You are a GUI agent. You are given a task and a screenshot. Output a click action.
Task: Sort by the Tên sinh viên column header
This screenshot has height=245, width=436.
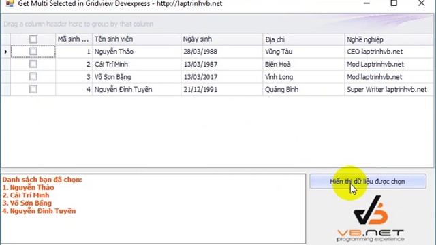pos(136,39)
